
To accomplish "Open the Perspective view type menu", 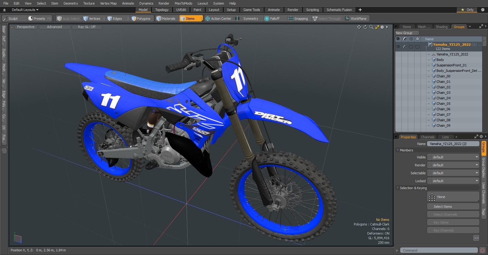I will pos(26,27).
